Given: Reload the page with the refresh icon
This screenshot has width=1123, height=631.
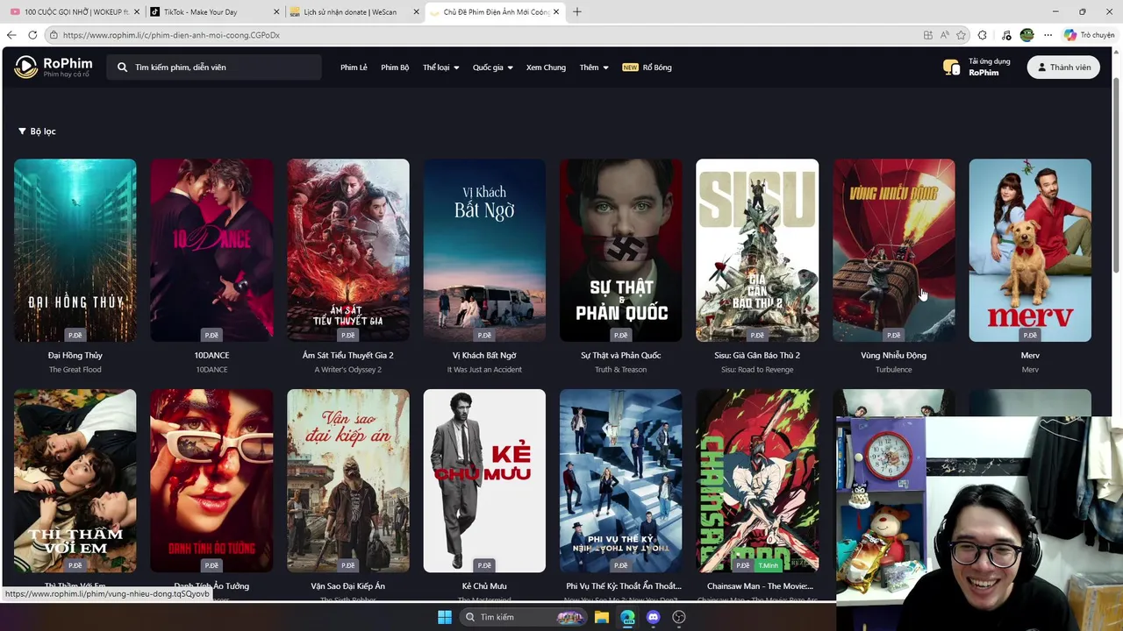Looking at the screenshot, I should [x=32, y=35].
